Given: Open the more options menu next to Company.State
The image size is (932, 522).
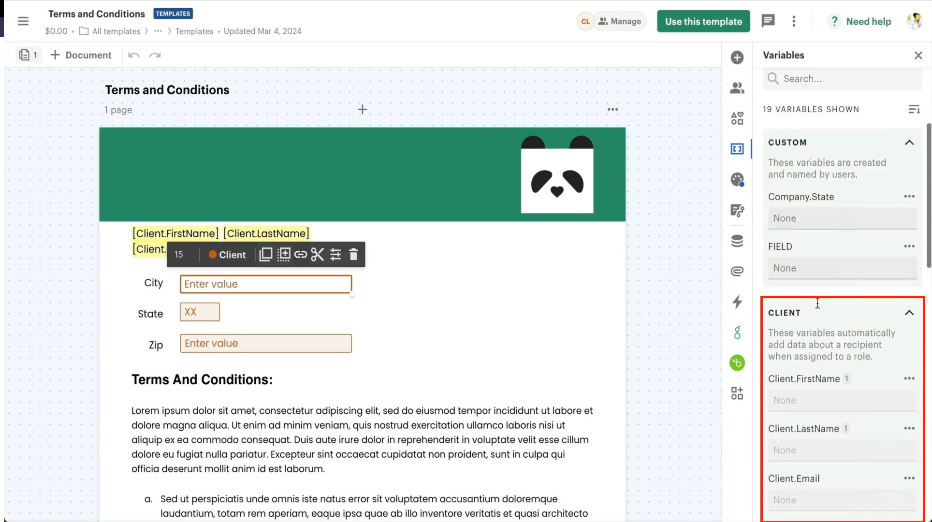Looking at the screenshot, I should pos(909,196).
